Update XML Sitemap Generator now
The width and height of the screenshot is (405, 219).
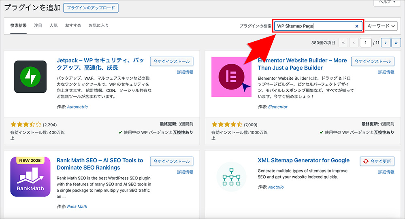tap(377, 162)
